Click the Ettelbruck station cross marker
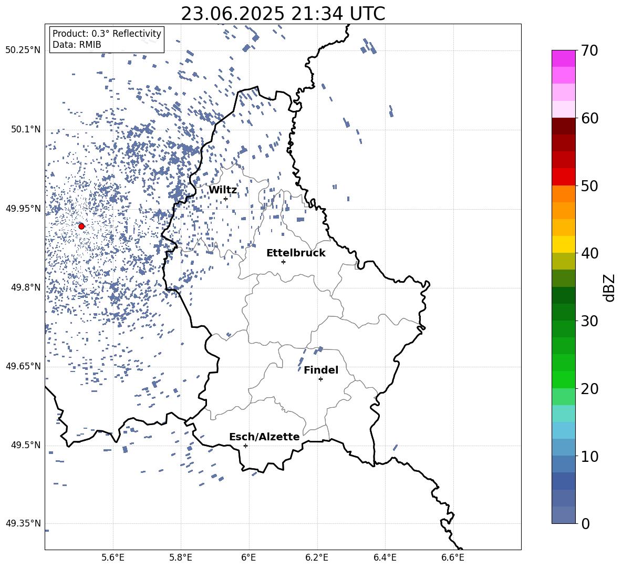 [283, 262]
